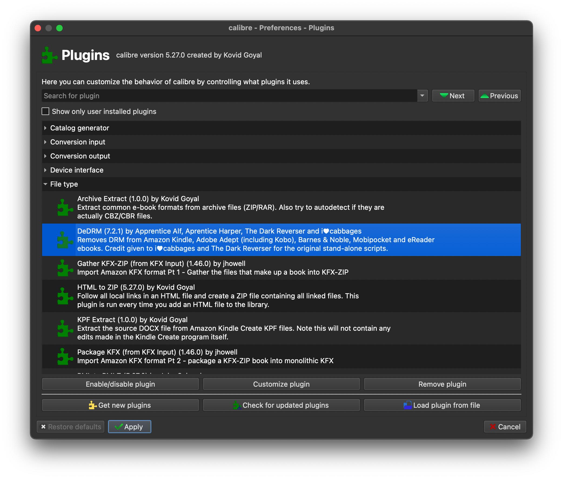Click the Enable/disable plugin button
The height and width of the screenshot is (479, 563).
tap(120, 384)
